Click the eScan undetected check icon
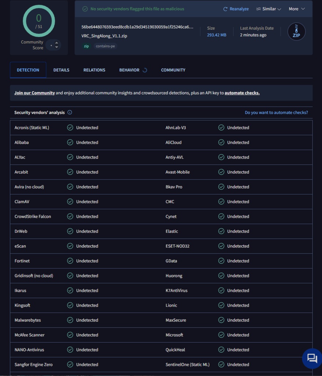Screen dimensions: 322x376 [70, 246]
